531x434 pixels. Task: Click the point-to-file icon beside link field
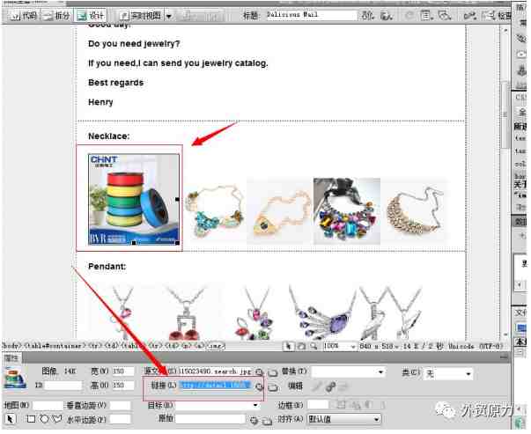click(259, 386)
